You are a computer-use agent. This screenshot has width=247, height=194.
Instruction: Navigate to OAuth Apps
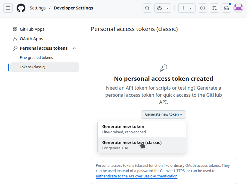(31, 39)
